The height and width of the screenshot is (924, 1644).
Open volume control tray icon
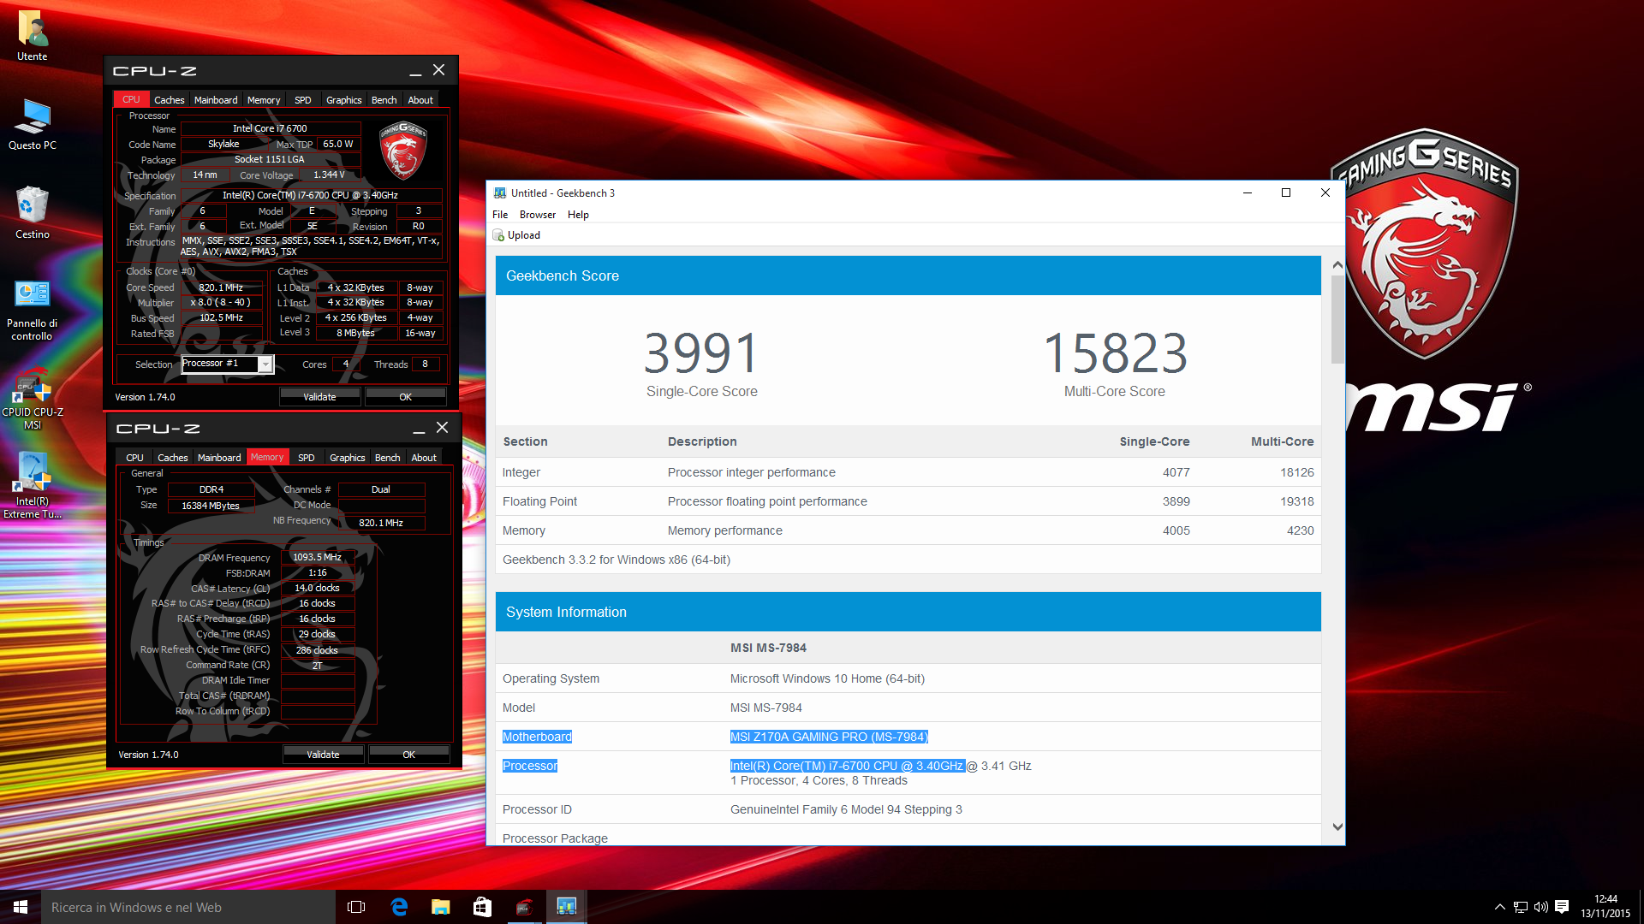pos(1541,907)
